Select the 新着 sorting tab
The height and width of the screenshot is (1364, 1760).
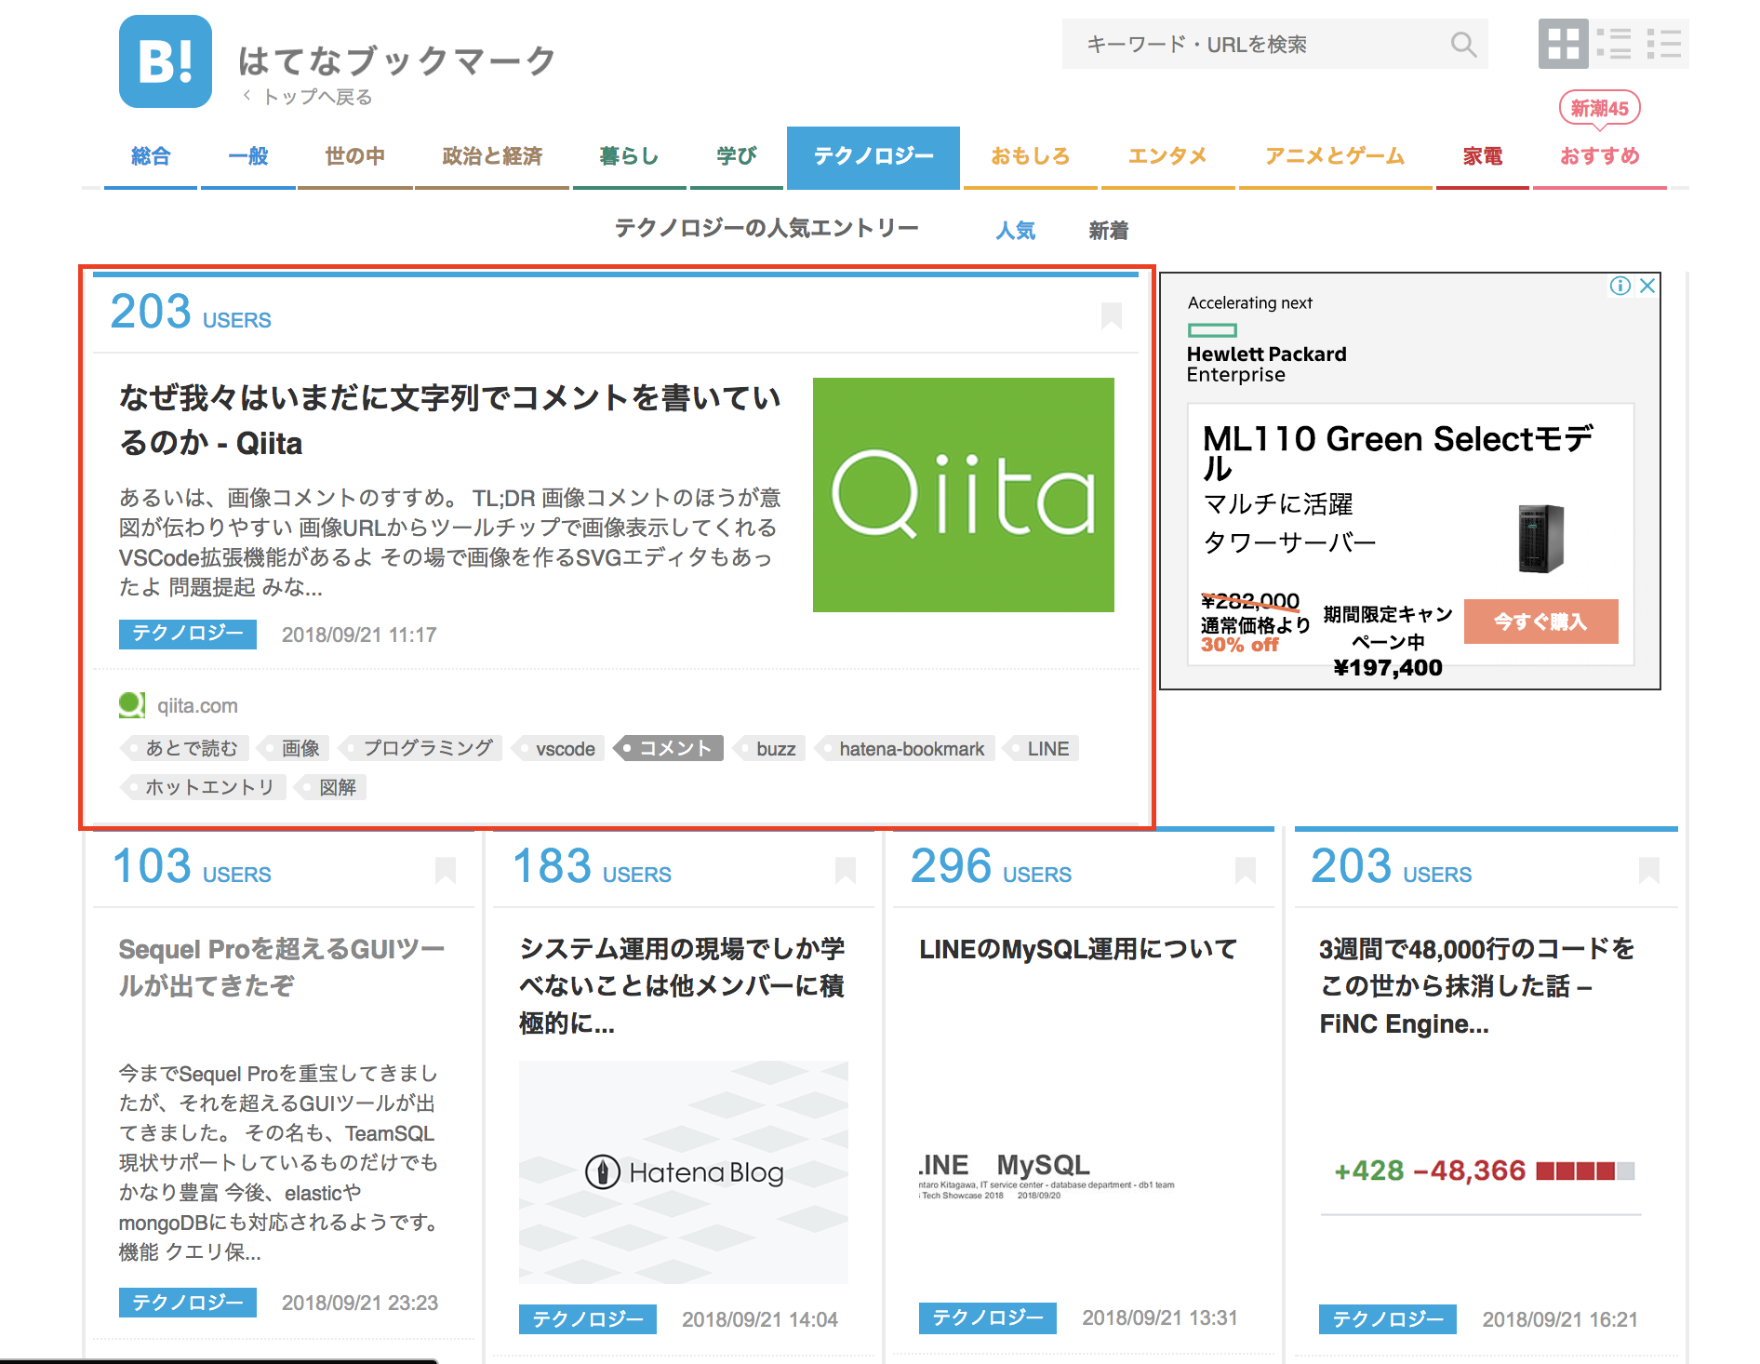point(1107,230)
